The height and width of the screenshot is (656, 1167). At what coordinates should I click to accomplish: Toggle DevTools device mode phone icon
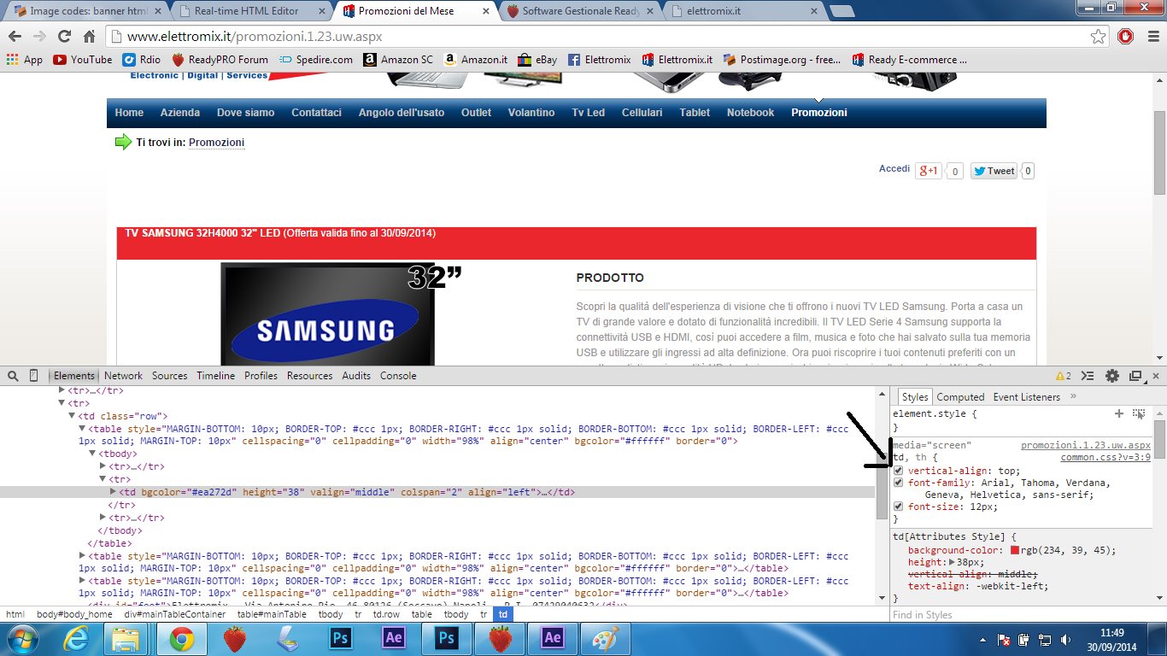click(34, 376)
